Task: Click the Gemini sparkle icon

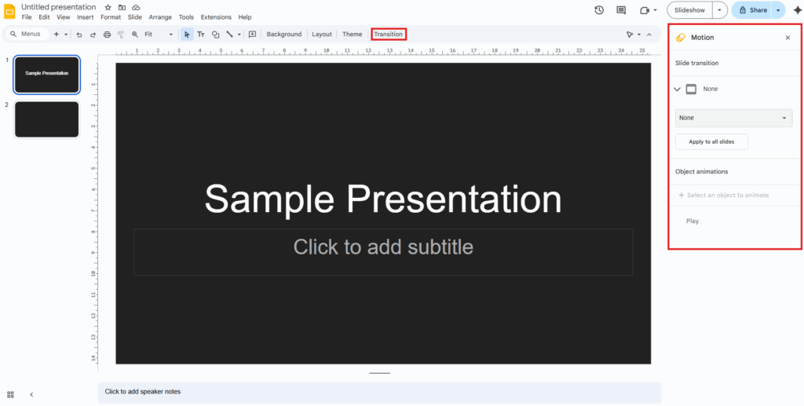Action: pyautogui.click(x=797, y=10)
